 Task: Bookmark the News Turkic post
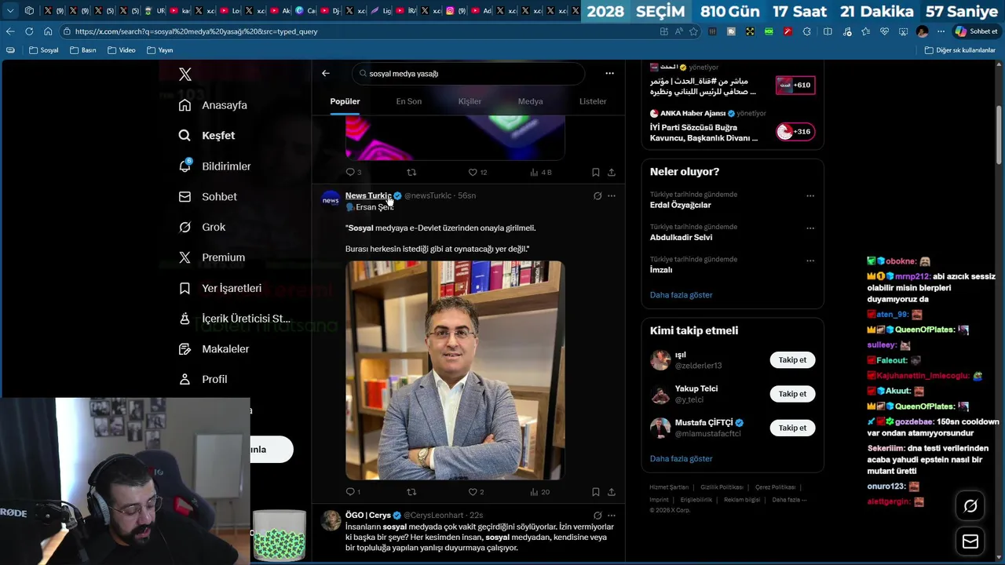(596, 492)
